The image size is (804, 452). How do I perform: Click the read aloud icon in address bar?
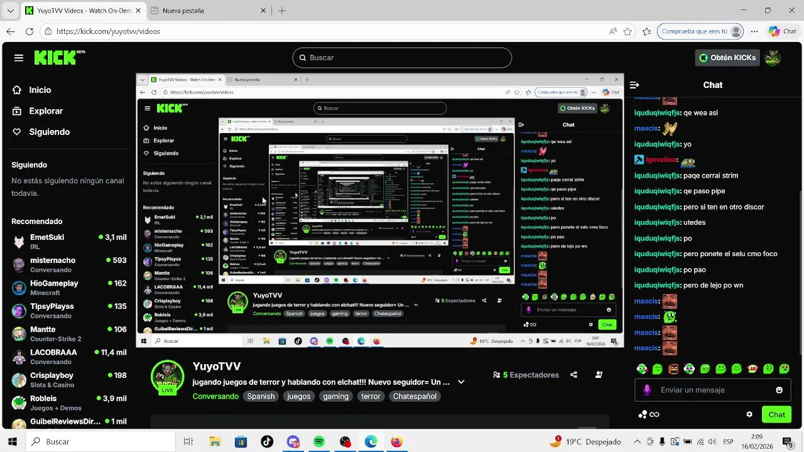click(x=612, y=31)
